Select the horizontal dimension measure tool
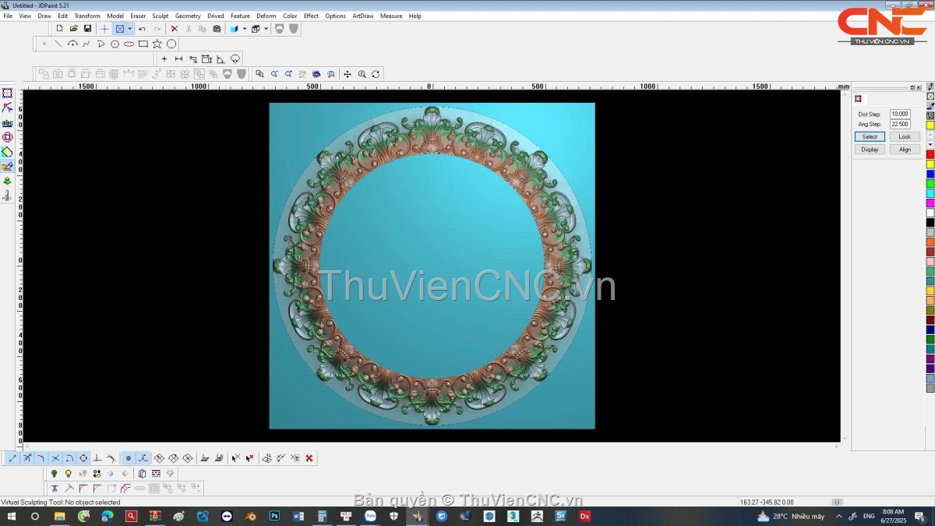935x526 pixels. (178, 59)
